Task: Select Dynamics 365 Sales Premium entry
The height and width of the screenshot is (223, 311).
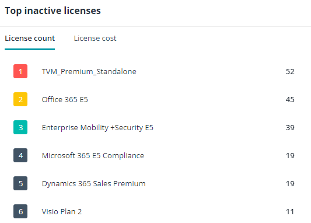Action: [93, 184]
